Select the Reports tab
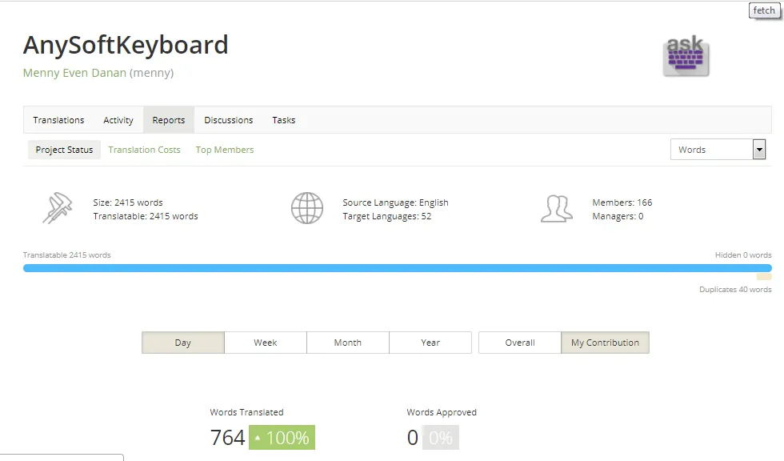 [169, 120]
